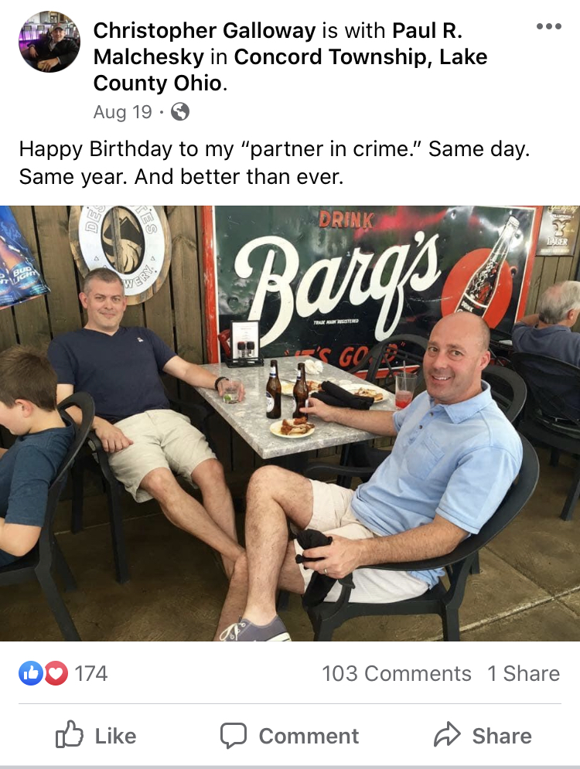Screen dimensions: 580x769
Task: View the 1 Share details
Action: tap(523, 673)
